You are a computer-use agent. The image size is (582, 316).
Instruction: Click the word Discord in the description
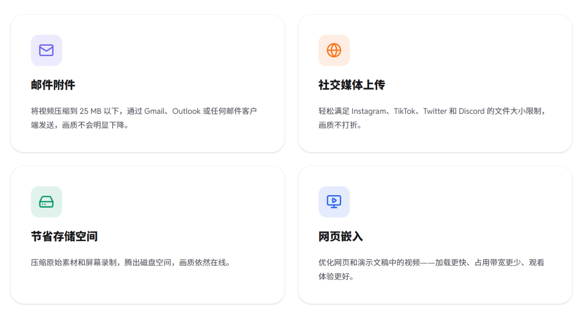472,111
